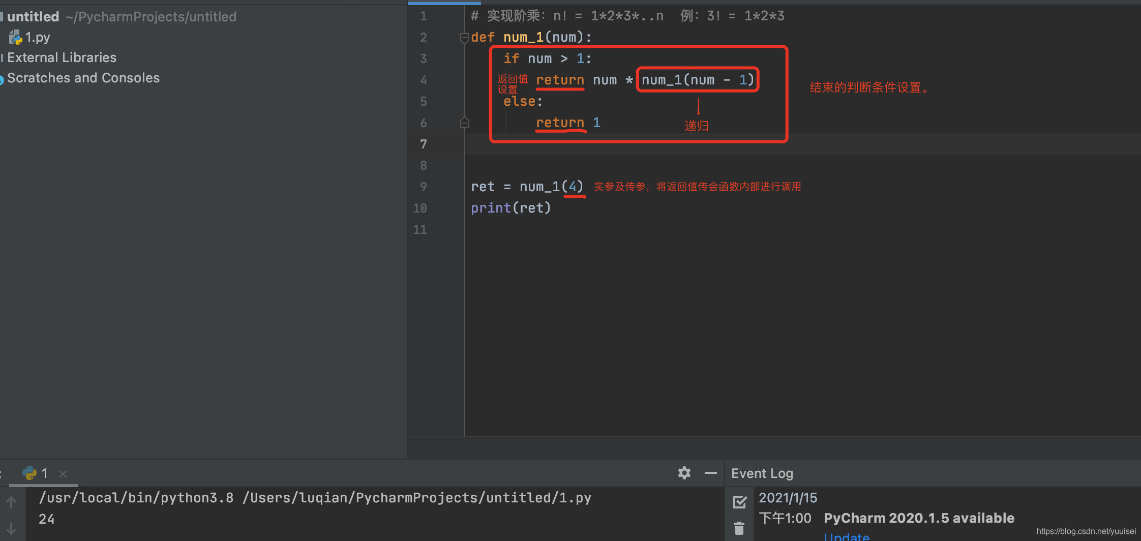
Task: Click line number 11 in gutter
Action: point(420,229)
